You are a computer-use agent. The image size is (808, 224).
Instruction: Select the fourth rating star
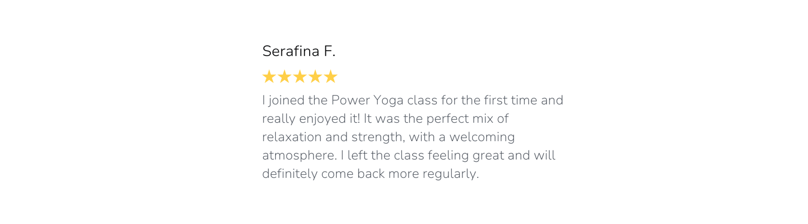click(x=315, y=76)
